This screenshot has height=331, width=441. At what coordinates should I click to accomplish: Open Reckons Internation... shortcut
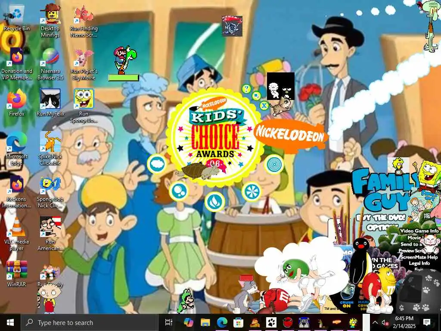17,192
